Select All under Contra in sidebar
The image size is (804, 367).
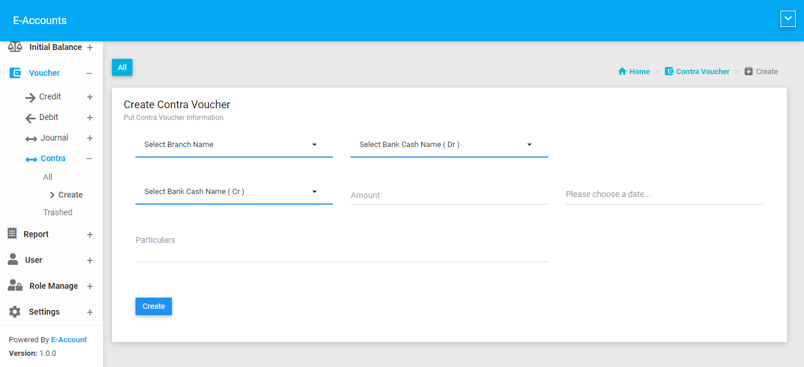pos(48,177)
